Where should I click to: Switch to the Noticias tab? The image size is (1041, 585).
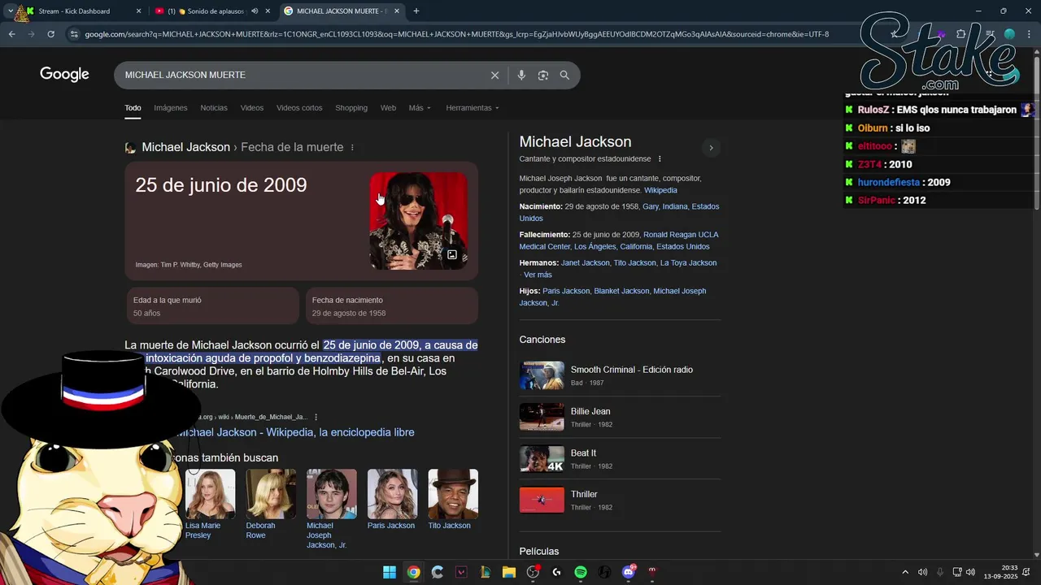[214, 108]
